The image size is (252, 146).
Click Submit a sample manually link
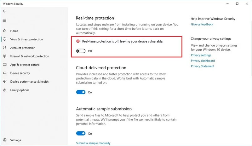click(93, 143)
